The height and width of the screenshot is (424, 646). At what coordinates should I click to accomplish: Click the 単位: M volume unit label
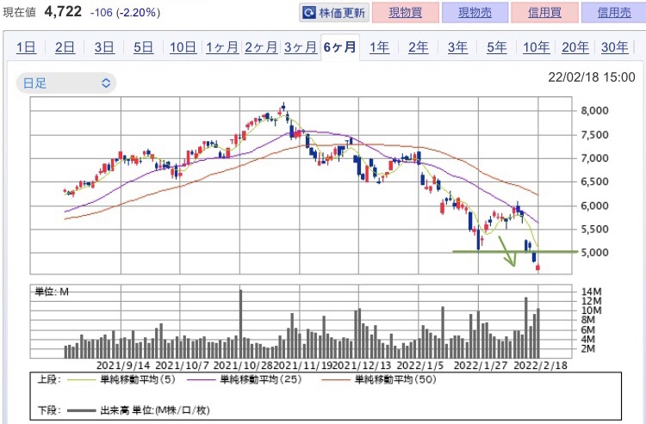coord(52,292)
